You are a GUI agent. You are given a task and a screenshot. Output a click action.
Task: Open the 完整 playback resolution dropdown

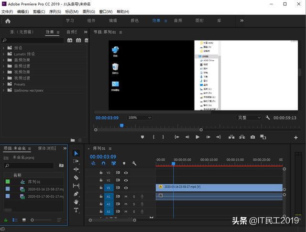pyautogui.click(x=249, y=118)
